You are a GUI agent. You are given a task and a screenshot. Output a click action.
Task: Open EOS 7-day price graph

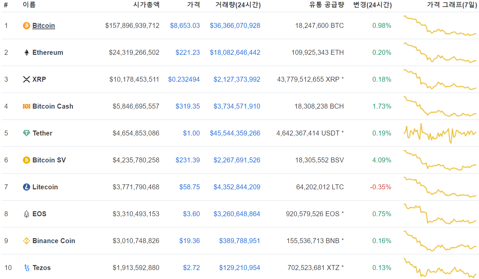click(x=440, y=214)
